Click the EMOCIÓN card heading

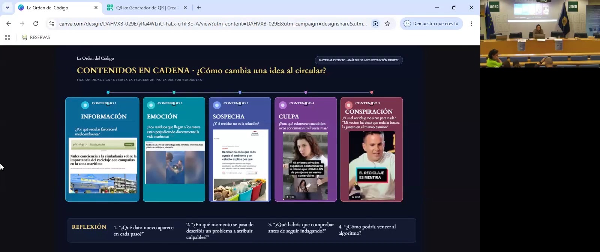click(x=162, y=117)
